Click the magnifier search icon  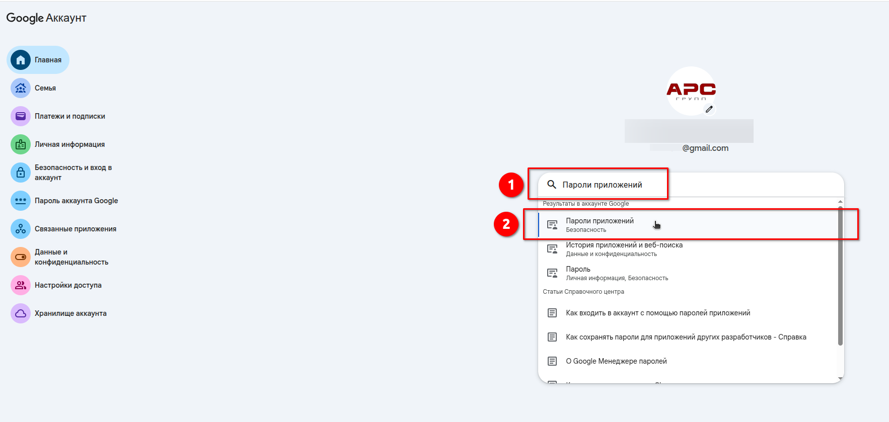[552, 185]
